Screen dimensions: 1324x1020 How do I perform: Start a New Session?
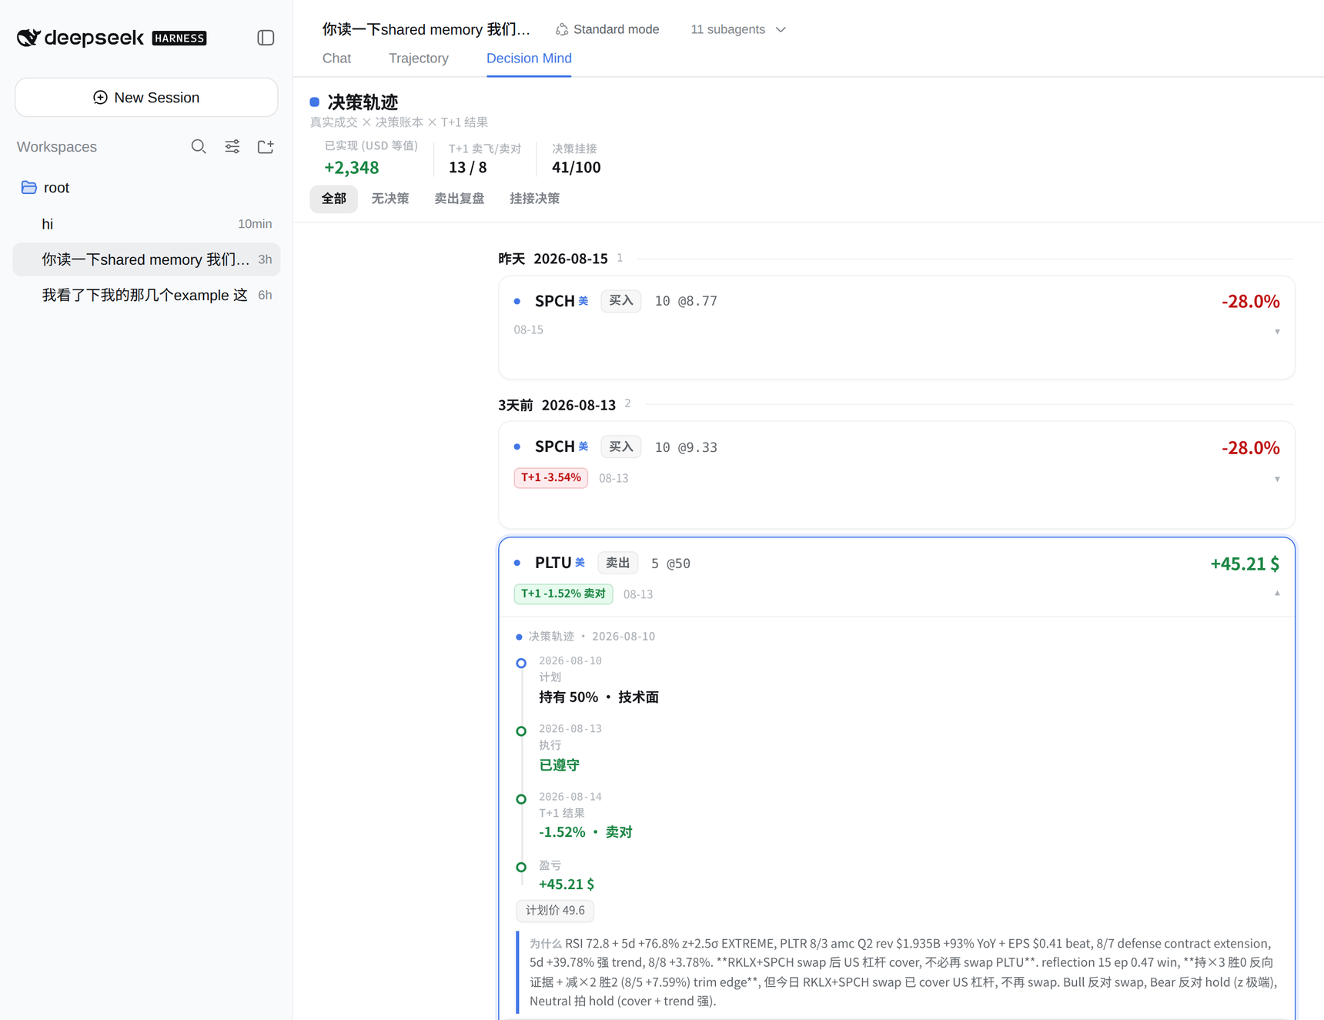pos(146,97)
